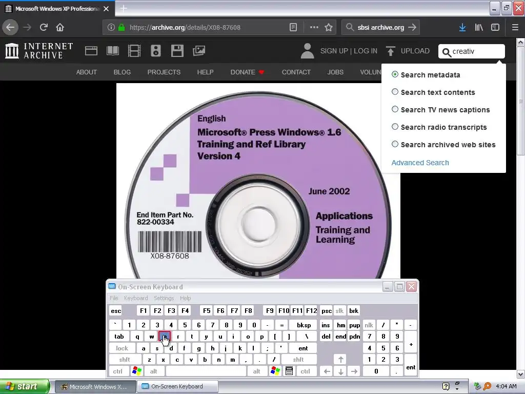Open the Internet Archive audio speaker icon
The height and width of the screenshot is (394, 525).
click(x=156, y=51)
